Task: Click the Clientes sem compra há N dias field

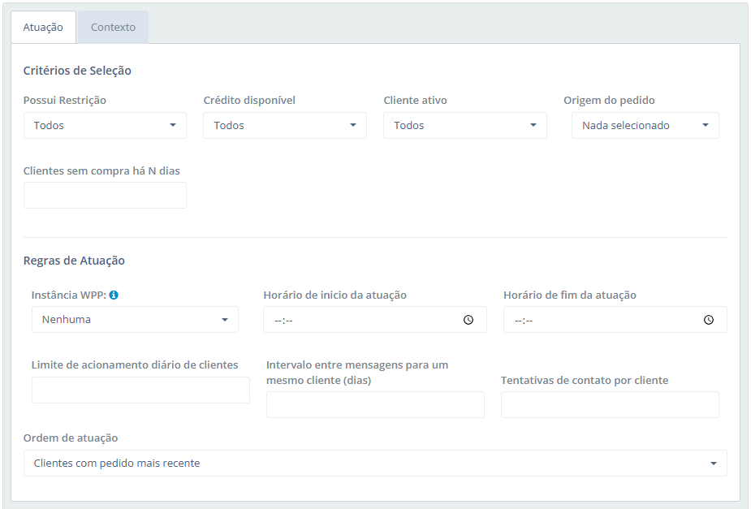Action: pyautogui.click(x=105, y=196)
